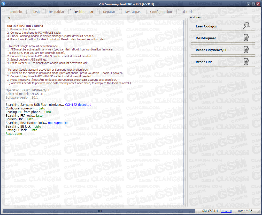Screen dimensions: 262x215
Task: Open the Modelo tab
Action: (16, 12)
